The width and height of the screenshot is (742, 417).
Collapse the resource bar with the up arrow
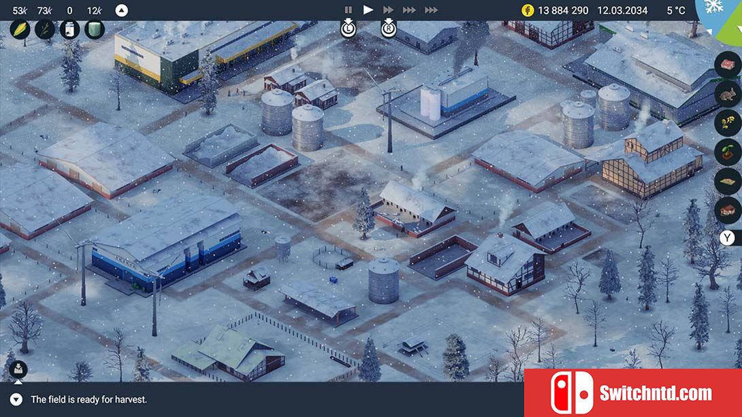pyautogui.click(x=122, y=10)
